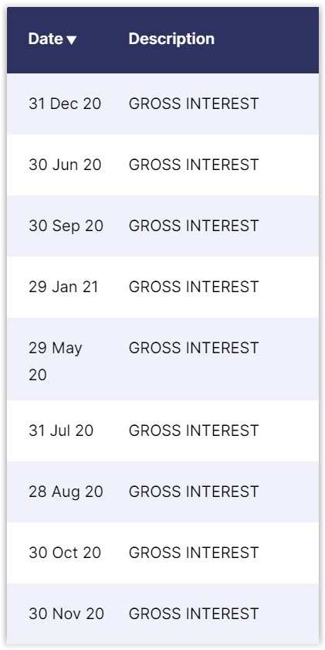Select the 30 Oct 20 date cell
Viewport: 325px width, 650px height.
tap(65, 553)
